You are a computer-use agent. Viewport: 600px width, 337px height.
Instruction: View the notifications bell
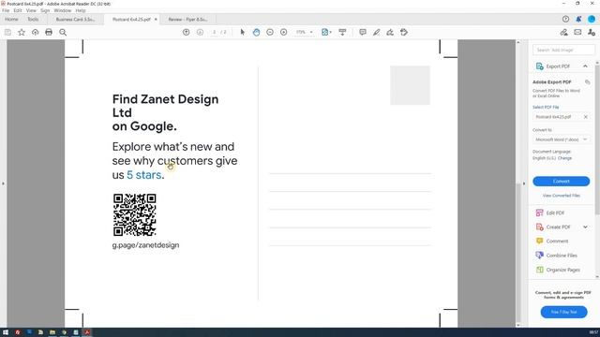(578, 19)
